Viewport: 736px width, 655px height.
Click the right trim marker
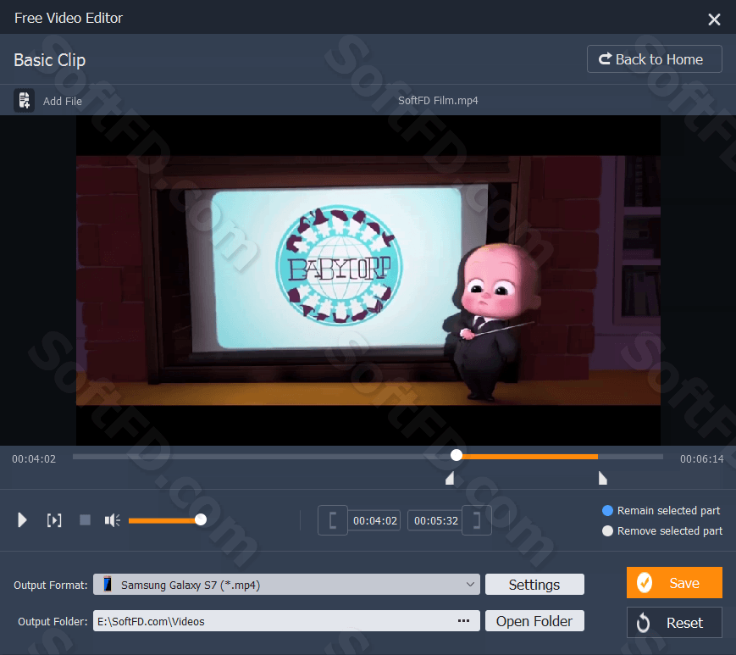(603, 478)
